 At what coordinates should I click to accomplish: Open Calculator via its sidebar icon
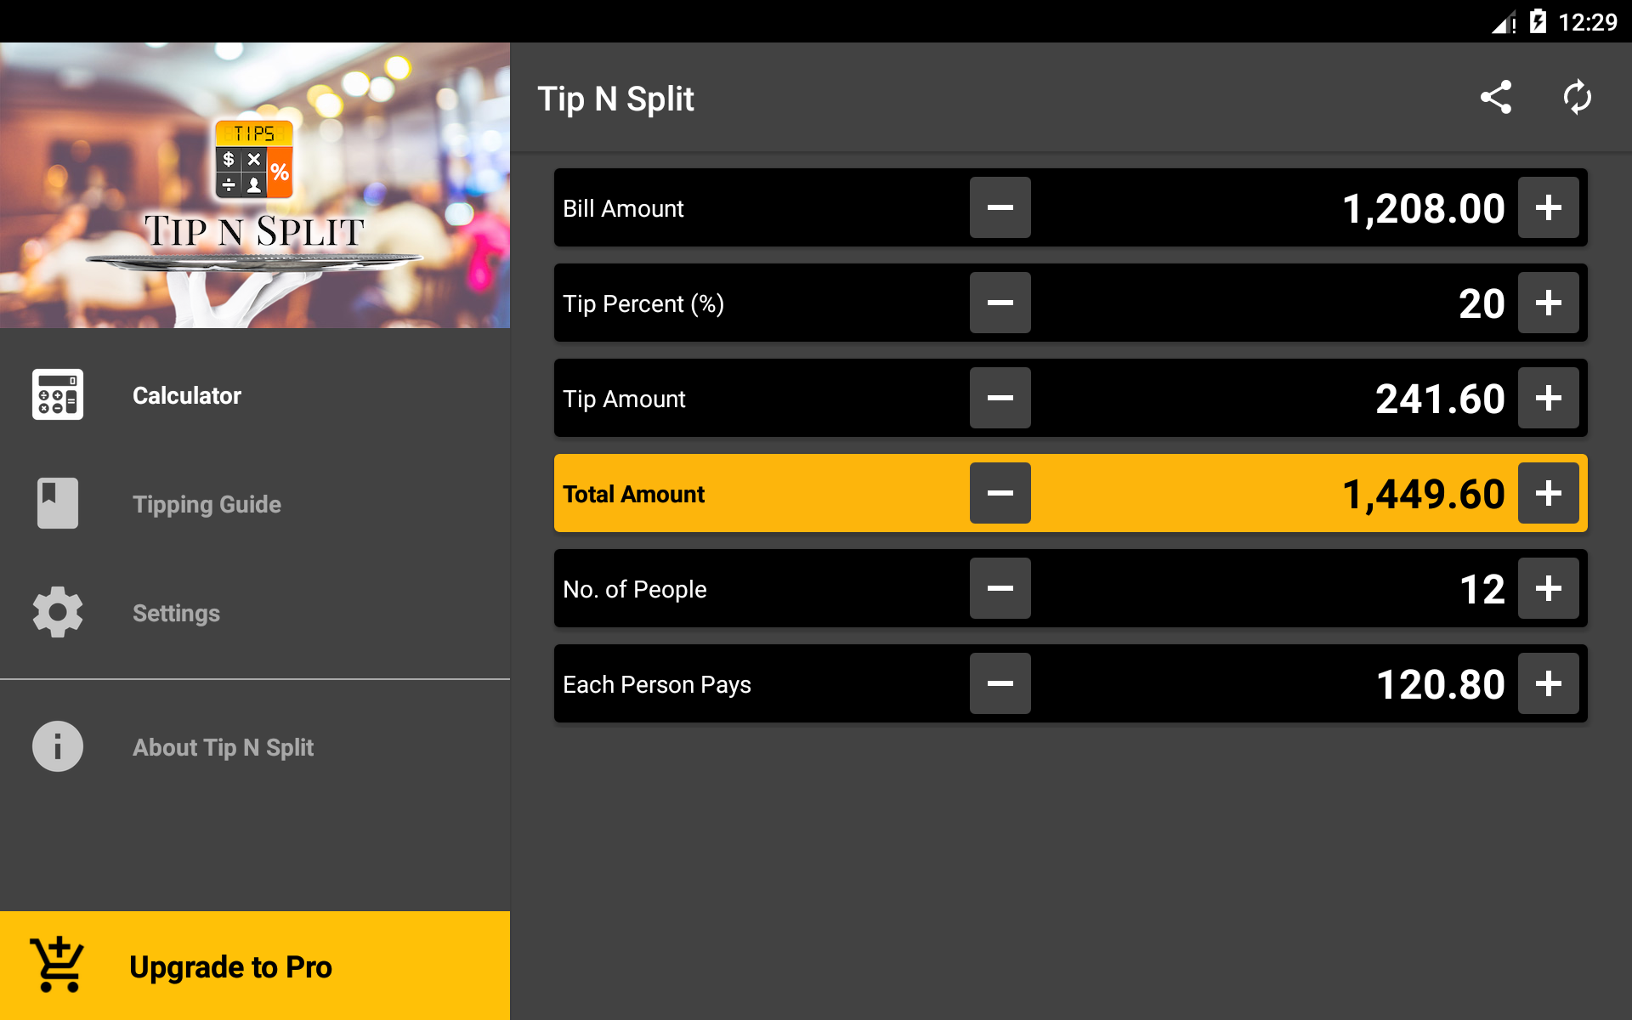(58, 394)
